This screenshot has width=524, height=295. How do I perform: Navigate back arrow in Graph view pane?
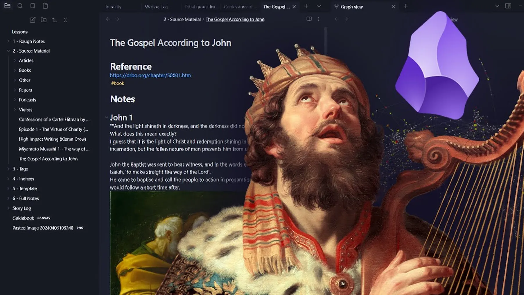pos(337,19)
